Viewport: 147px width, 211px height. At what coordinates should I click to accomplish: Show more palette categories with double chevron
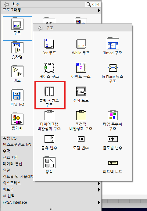(51, 209)
